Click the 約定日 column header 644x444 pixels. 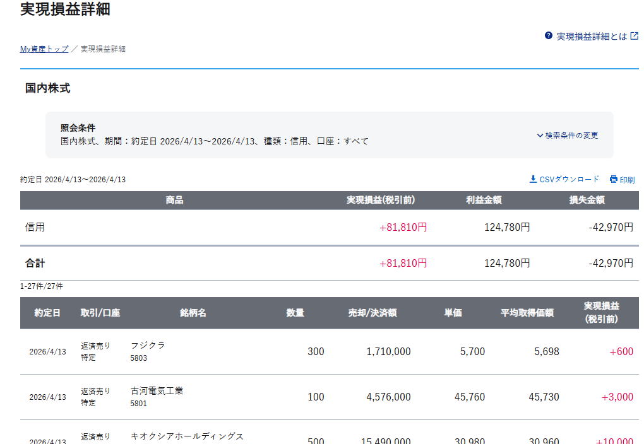(x=47, y=313)
